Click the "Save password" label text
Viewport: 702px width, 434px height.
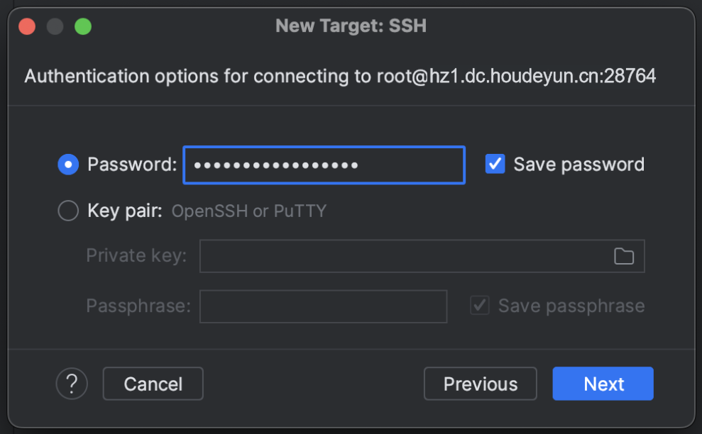(x=578, y=165)
